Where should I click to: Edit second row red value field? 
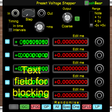(71, 55)
